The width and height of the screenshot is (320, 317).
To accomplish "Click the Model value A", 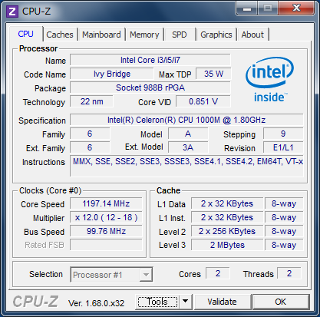I will [x=188, y=134].
